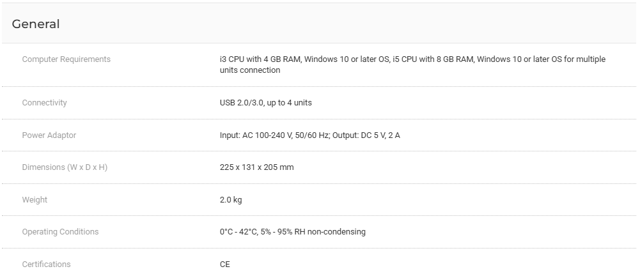Click the Computer Requirements label

click(x=66, y=59)
